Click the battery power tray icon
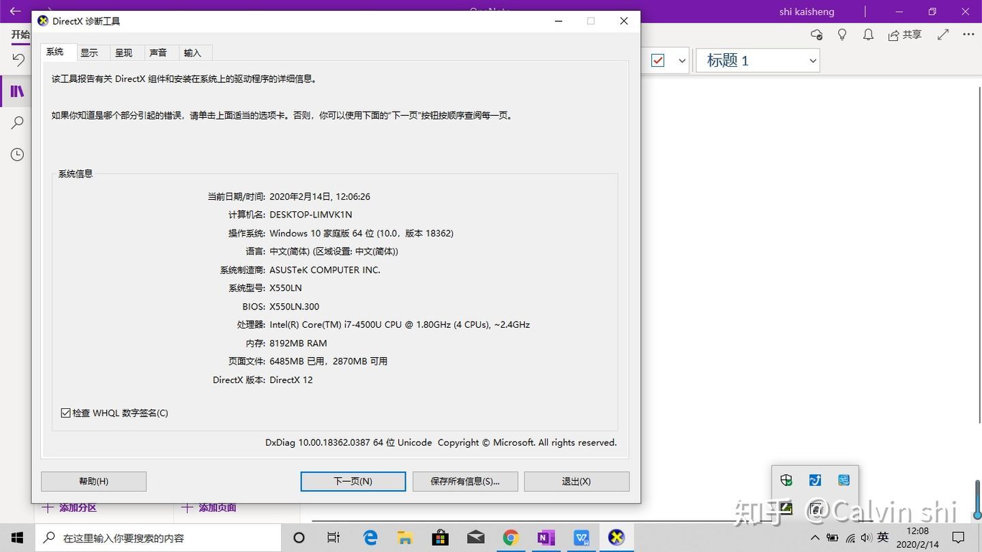Viewport: 982px width, 552px height. (x=833, y=538)
